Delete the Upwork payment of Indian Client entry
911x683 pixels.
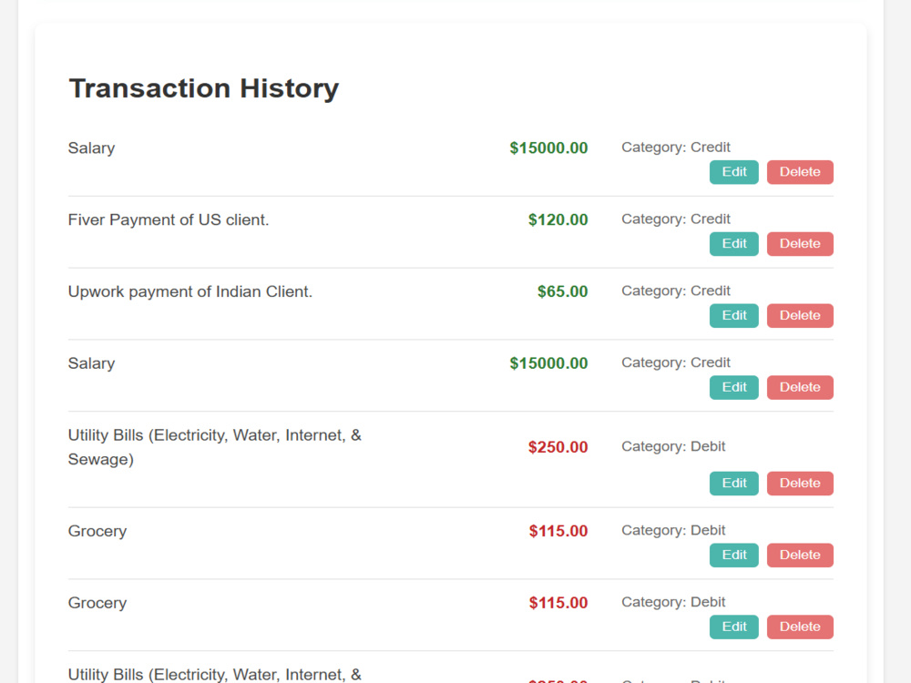[800, 316]
